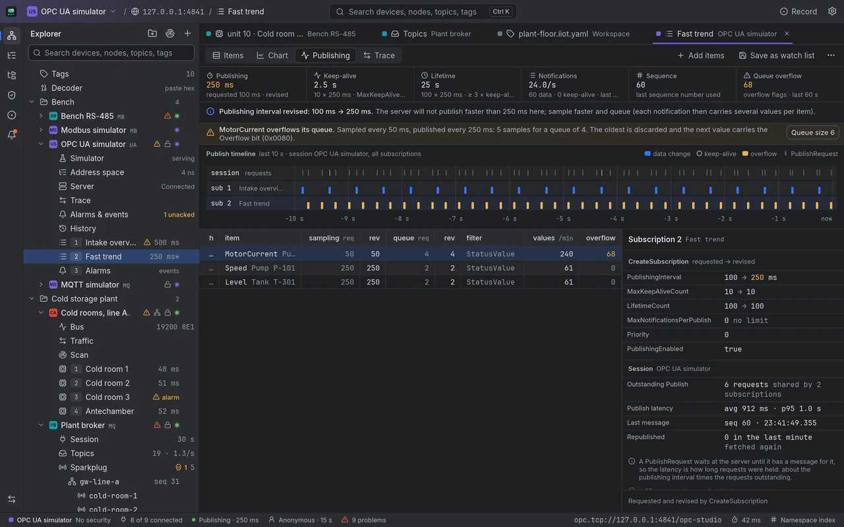Click the Record button

[x=799, y=11]
